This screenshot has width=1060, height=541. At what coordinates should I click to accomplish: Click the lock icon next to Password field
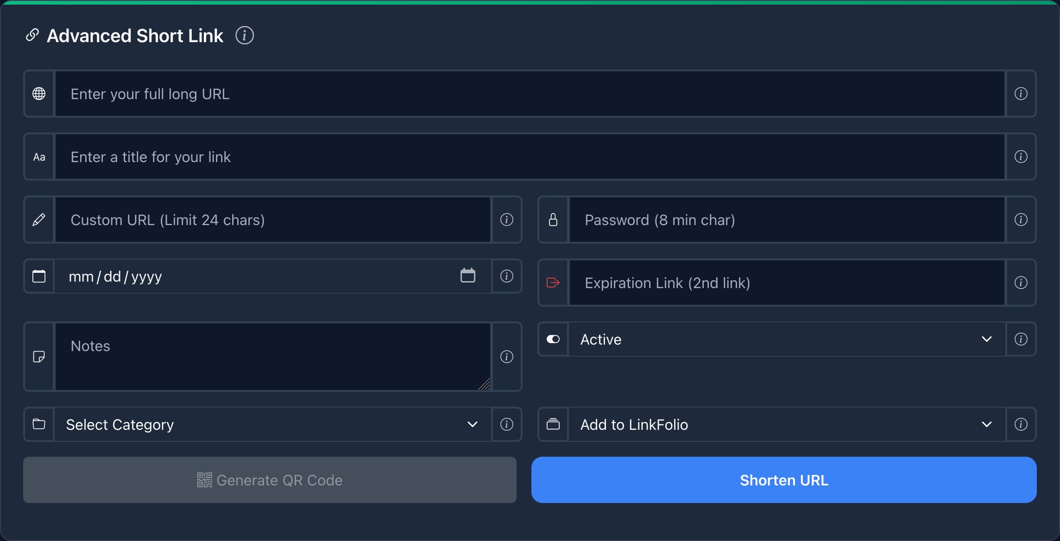[x=553, y=220]
